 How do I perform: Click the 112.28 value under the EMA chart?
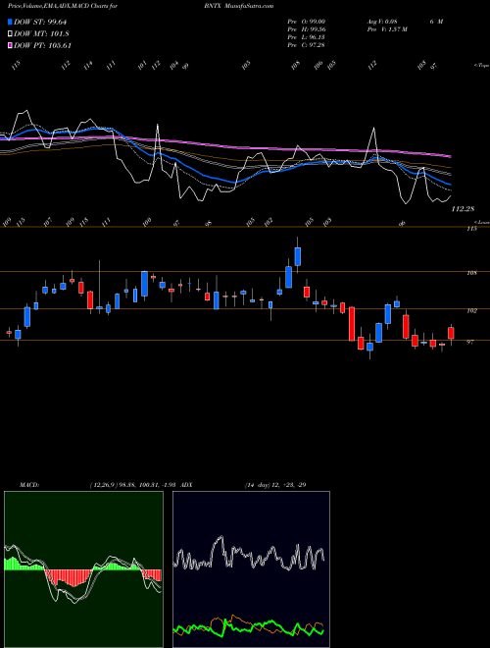[x=463, y=209]
